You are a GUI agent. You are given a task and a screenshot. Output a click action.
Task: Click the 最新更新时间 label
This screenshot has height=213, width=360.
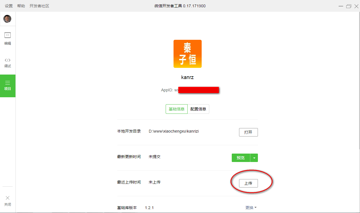click(x=129, y=157)
